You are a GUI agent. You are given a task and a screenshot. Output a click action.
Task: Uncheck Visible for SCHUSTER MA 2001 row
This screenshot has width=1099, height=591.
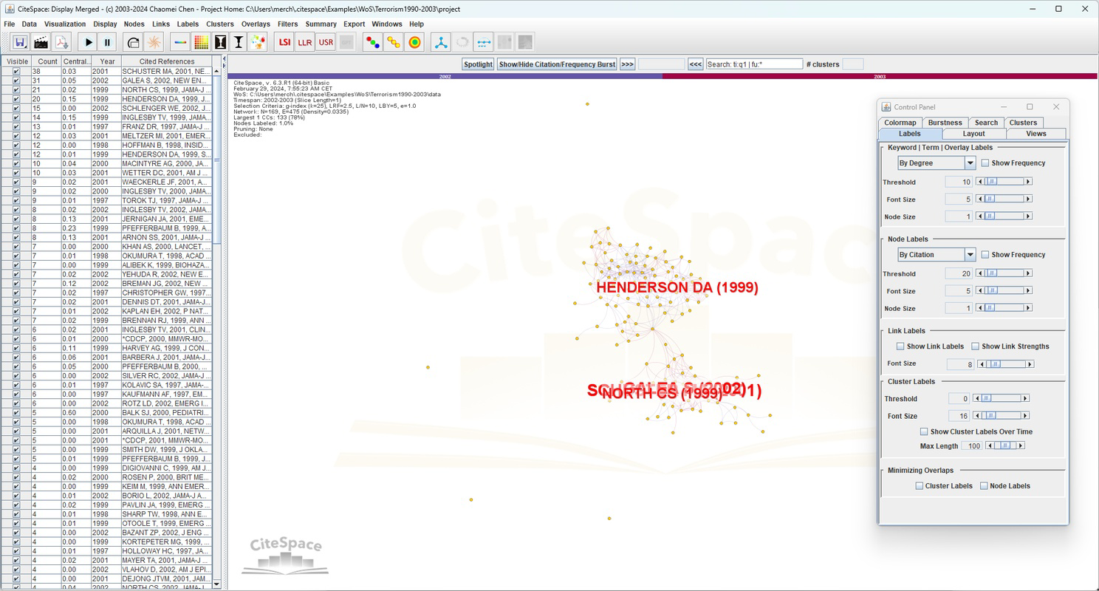coord(16,71)
